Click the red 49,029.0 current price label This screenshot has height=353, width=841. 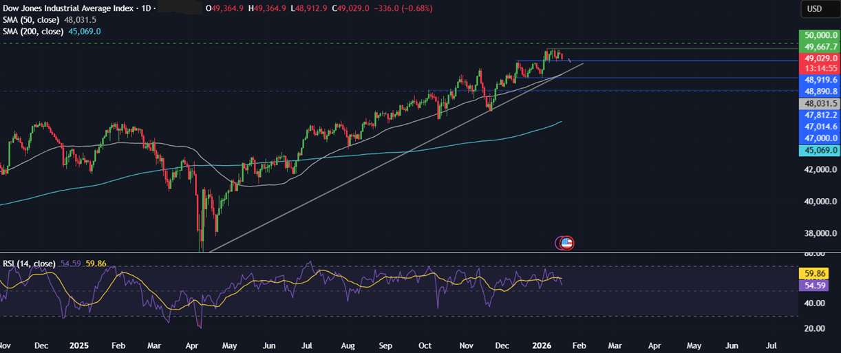click(x=819, y=58)
